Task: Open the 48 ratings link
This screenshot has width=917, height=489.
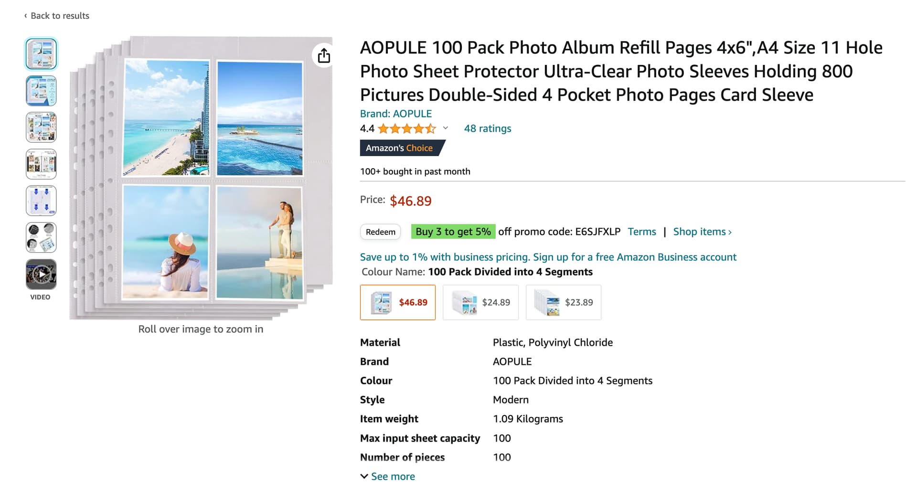Action: coord(487,128)
